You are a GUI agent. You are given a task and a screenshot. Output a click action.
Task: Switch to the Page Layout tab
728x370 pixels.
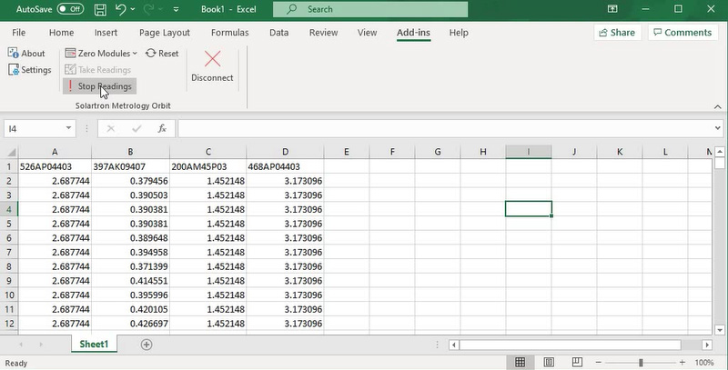(165, 33)
